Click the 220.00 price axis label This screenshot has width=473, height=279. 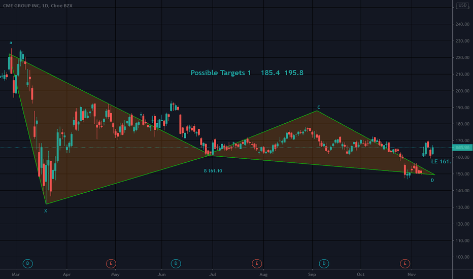point(462,57)
